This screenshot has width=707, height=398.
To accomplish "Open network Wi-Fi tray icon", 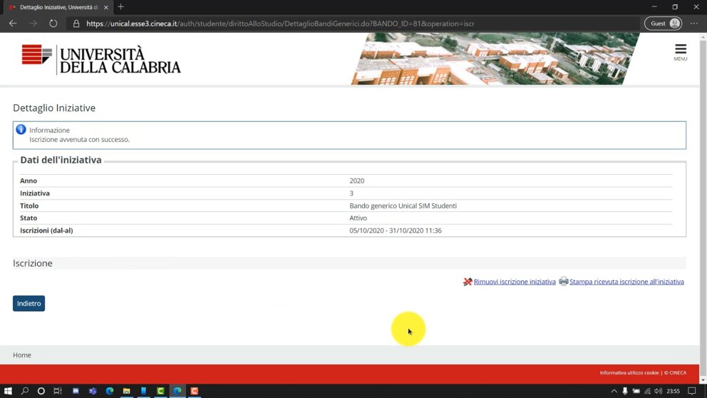I will tap(647, 391).
